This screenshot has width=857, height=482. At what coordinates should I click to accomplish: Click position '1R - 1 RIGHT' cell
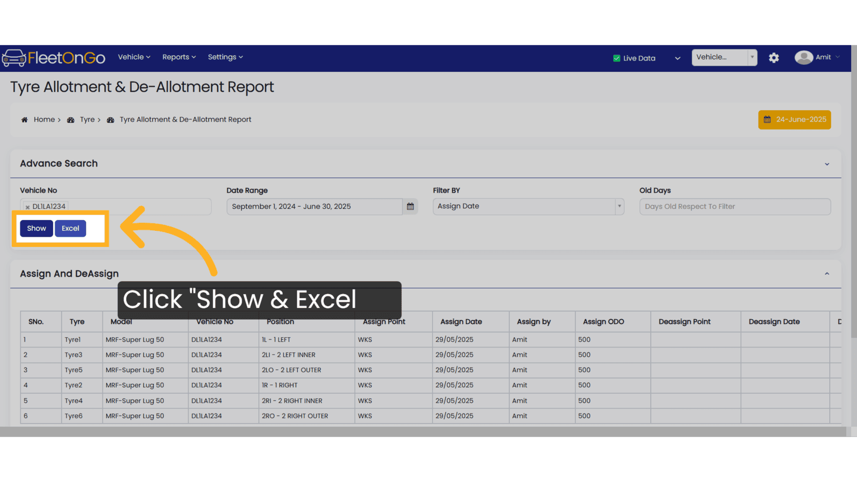point(306,385)
